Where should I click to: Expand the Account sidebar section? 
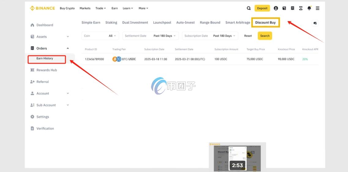pos(68,93)
